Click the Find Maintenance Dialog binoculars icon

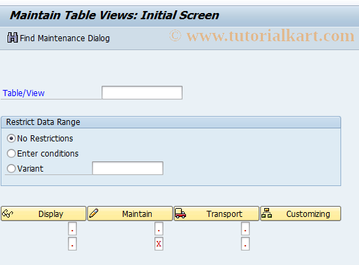[12, 38]
